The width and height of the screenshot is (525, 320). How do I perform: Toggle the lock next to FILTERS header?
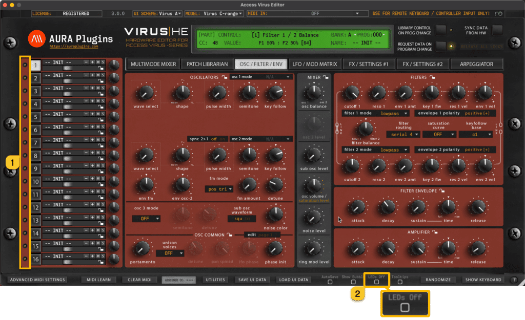[x=433, y=77]
